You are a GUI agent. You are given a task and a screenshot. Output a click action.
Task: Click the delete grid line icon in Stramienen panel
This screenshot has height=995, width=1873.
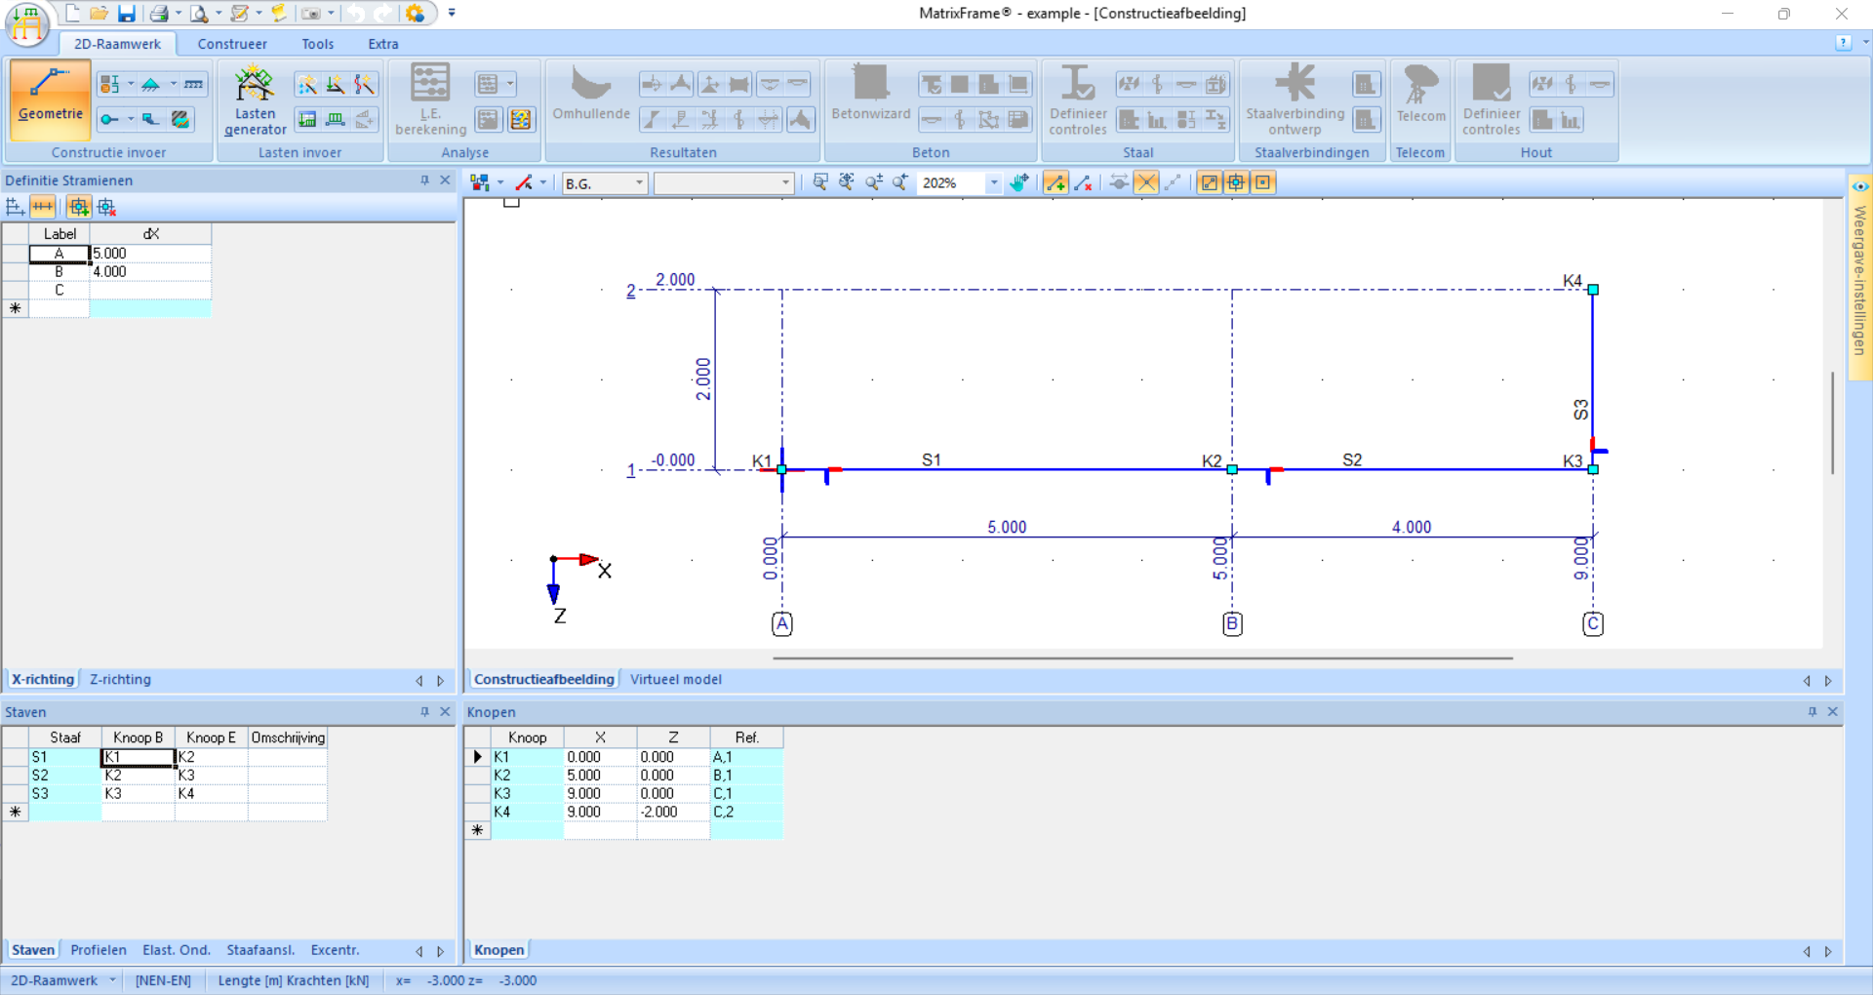(107, 207)
